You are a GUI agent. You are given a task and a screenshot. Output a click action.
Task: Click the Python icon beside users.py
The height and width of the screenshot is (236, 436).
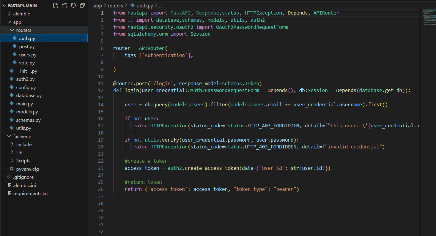click(x=15, y=55)
